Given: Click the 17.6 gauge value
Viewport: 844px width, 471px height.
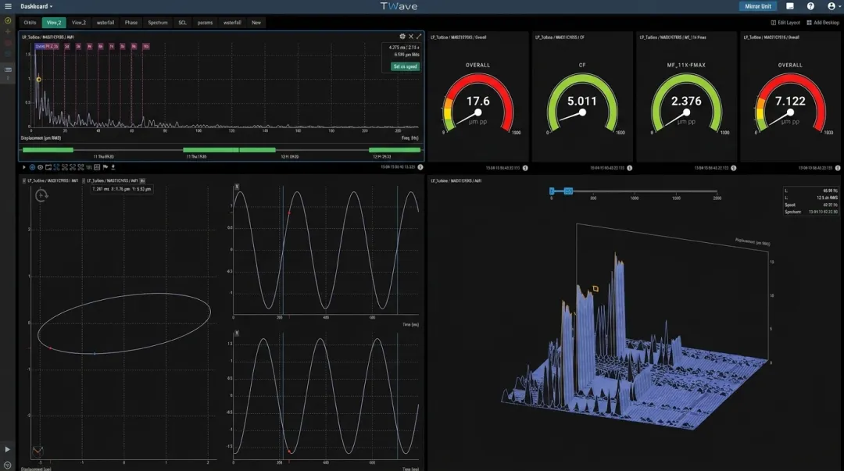Looking at the screenshot, I should [478, 102].
